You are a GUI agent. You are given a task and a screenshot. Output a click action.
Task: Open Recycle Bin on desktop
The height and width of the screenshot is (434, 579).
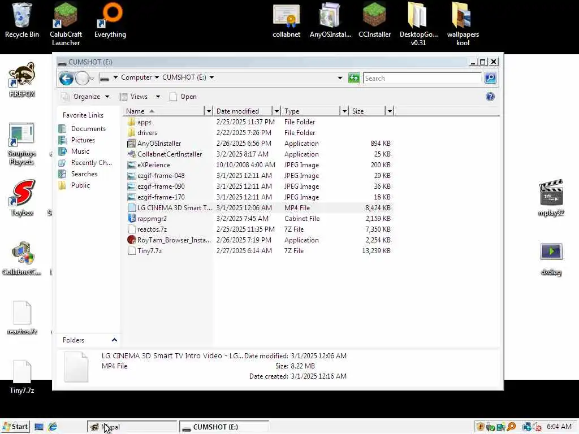pos(22,20)
